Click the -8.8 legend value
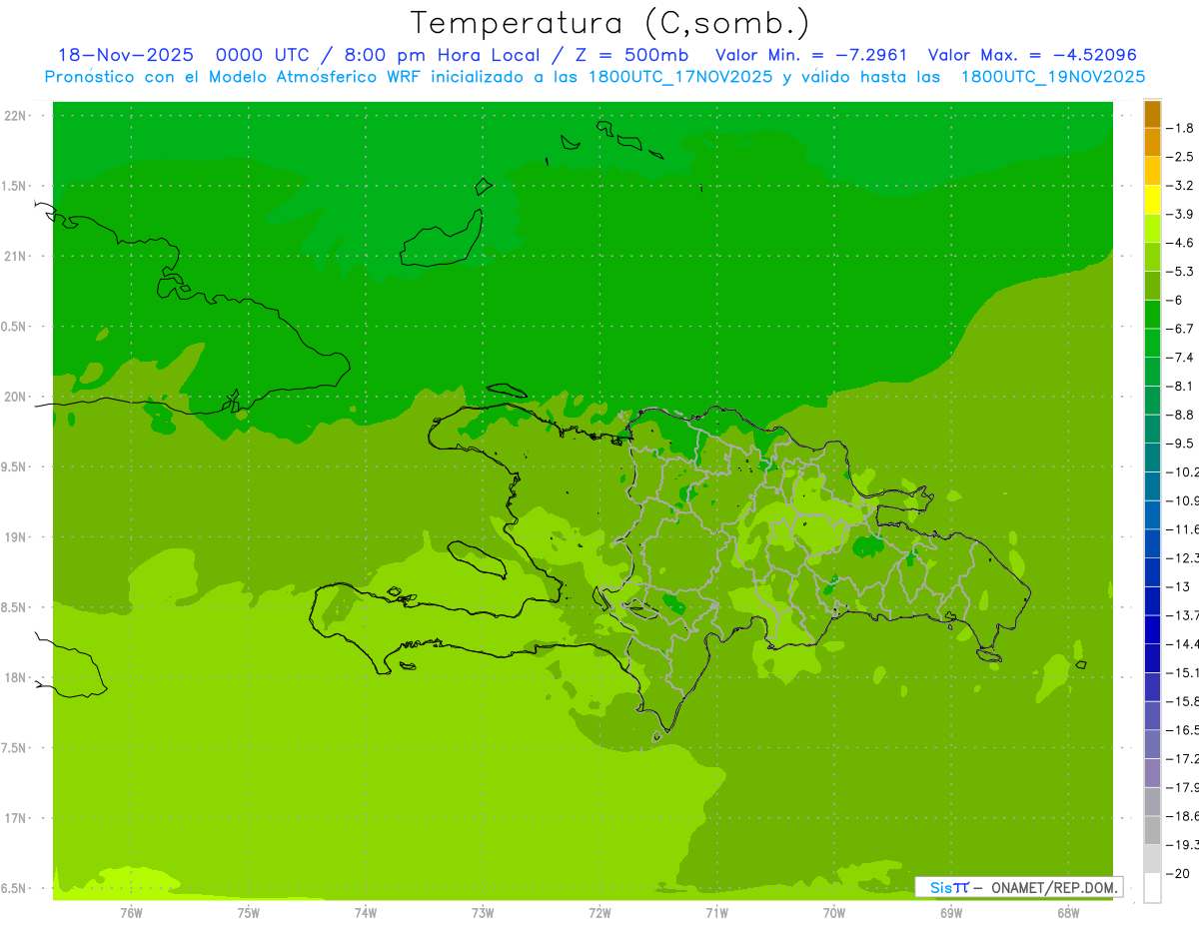Image resolution: width=1199 pixels, height=926 pixels. [1181, 415]
